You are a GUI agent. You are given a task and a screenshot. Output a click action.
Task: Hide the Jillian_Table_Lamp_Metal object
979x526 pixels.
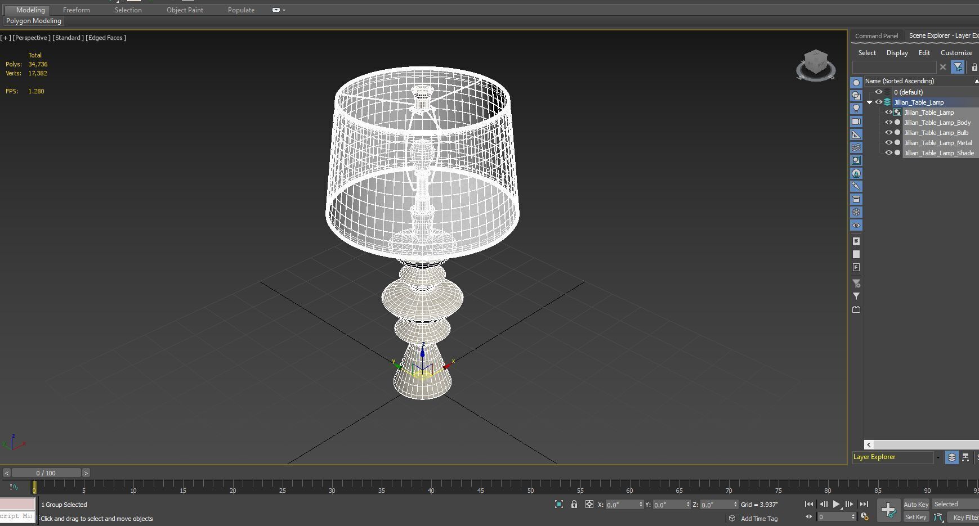click(x=889, y=143)
